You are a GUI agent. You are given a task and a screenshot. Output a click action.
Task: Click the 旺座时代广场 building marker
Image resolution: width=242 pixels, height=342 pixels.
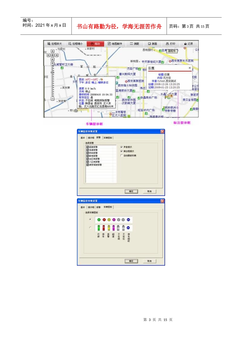point(146,113)
